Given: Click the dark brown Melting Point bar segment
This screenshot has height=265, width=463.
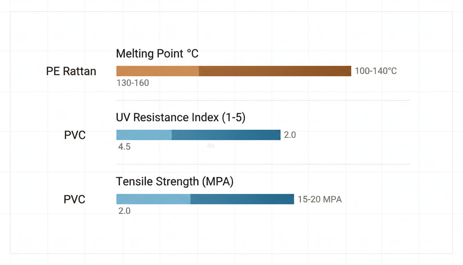Looking at the screenshot, I should point(275,71).
